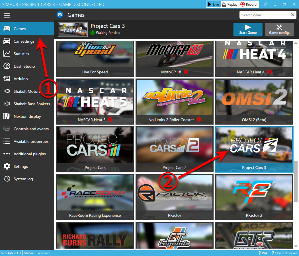Open Nextion display settings

click(x=27, y=116)
